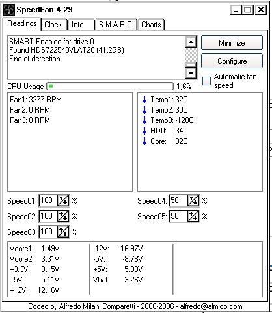Click the Speed01 value field

tap(48, 200)
